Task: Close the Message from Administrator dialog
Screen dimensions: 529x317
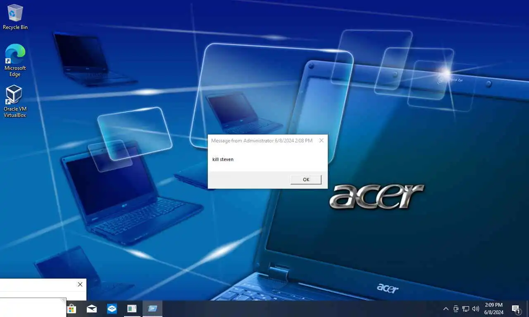Action: coord(321,140)
